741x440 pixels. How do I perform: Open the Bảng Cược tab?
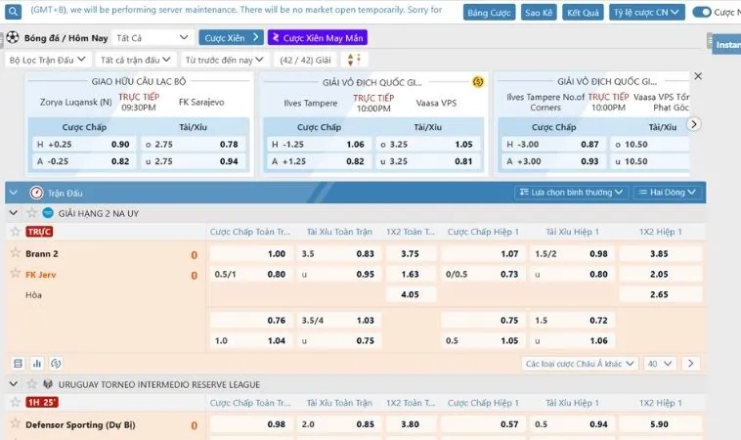tap(489, 13)
